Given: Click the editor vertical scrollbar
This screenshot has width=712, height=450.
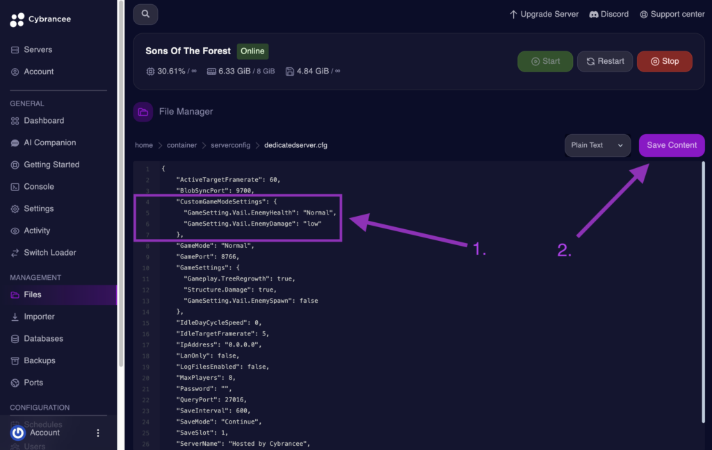Looking at the screenshot, I should pos(703,292).
